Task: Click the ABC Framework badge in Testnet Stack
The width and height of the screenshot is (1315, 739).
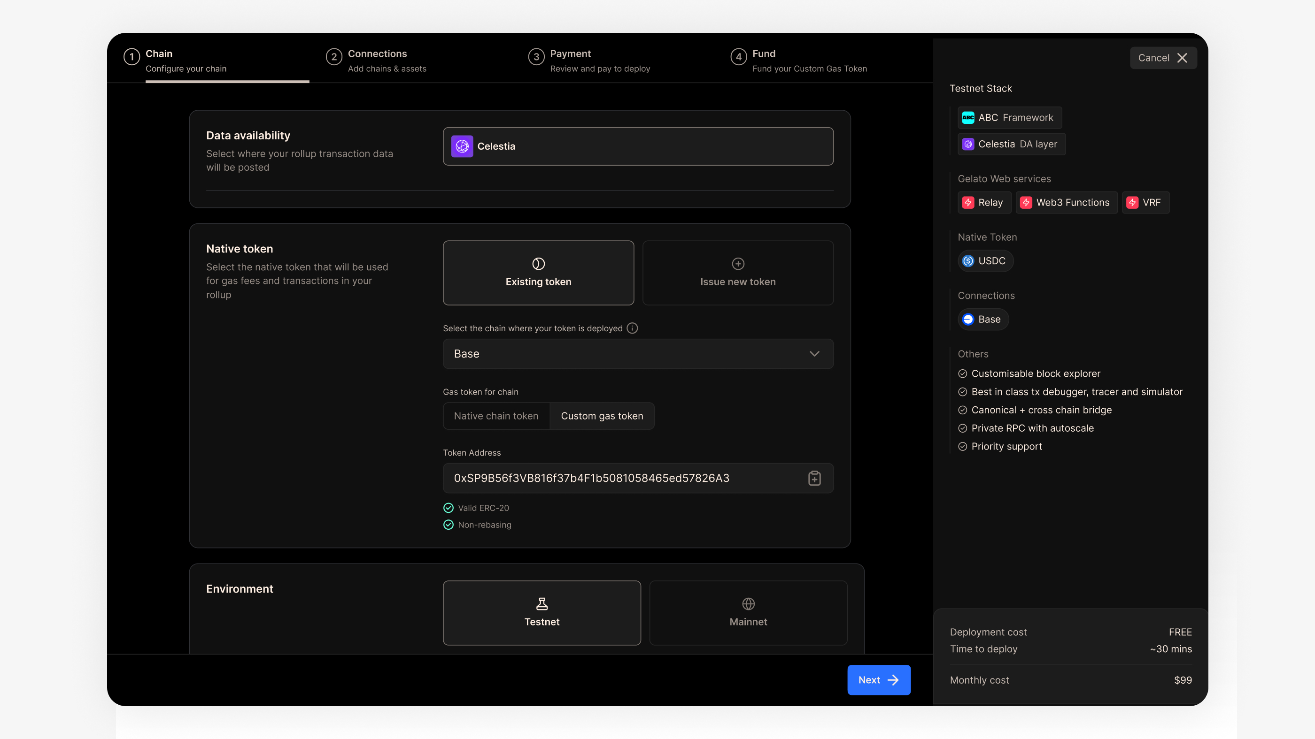Action: tap(1009, 117)
